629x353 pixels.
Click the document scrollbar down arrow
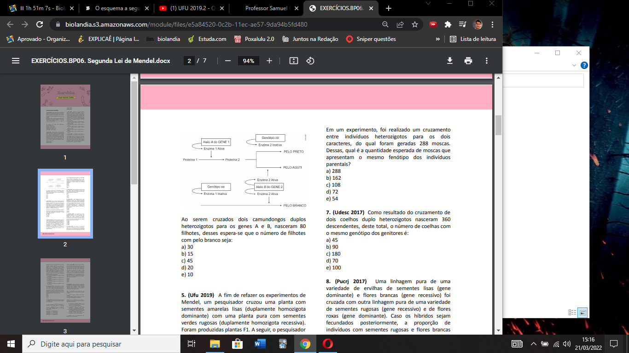pos(498,330)
